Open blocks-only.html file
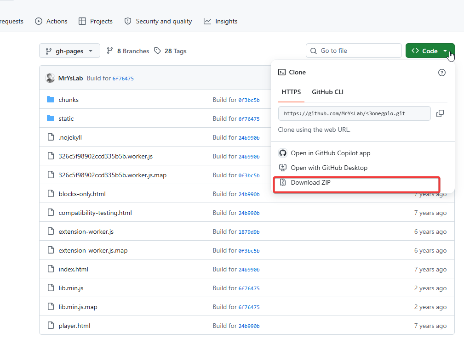Viewport: 464px width, 344px height. pyautogui.click(x=82, y=194)
